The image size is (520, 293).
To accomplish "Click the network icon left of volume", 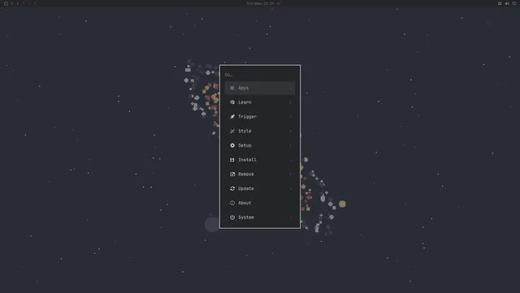I will click(500, 3).
